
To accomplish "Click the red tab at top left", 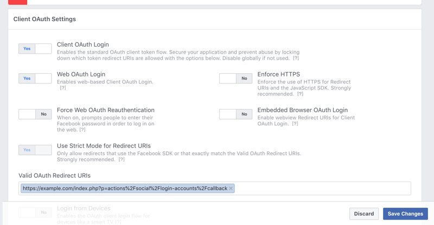I will pos(18,2).
